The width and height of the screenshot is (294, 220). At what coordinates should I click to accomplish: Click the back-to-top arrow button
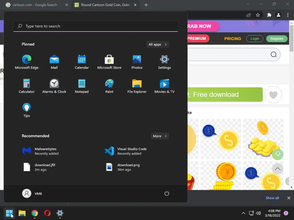pyautogui.click(x=278, y=169)
